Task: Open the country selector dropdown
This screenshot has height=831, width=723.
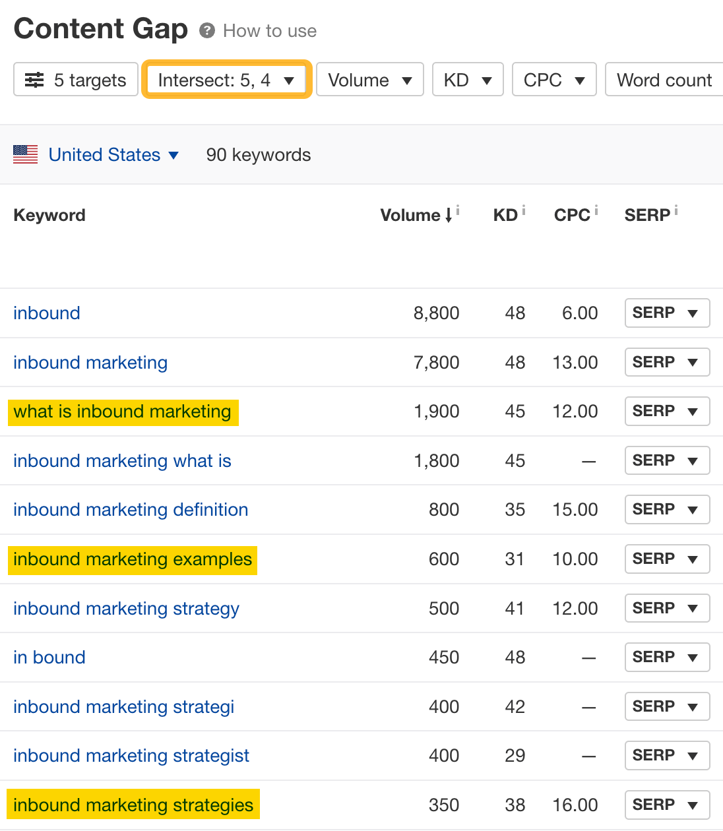Action: (173, 155)
